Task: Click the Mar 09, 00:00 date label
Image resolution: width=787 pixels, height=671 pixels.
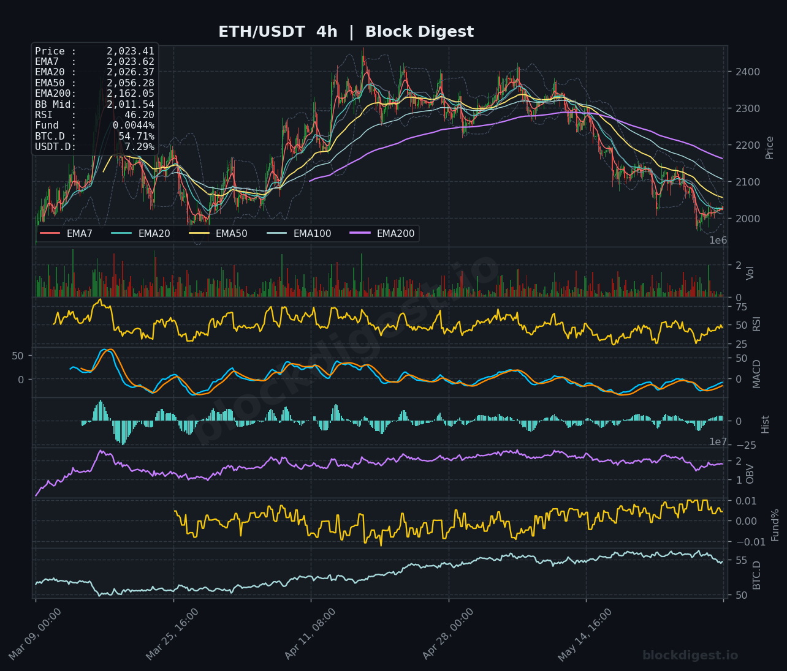Action: click(x=35, y=634)
